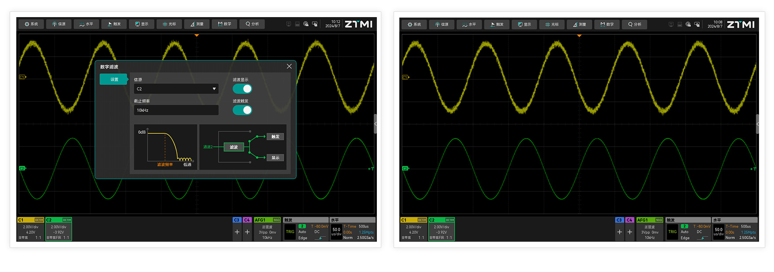Select the AFG1 generator panel on 10:08 screen
Image resolution: width=774 pixels, height=272 pixels.
[649, 229]
